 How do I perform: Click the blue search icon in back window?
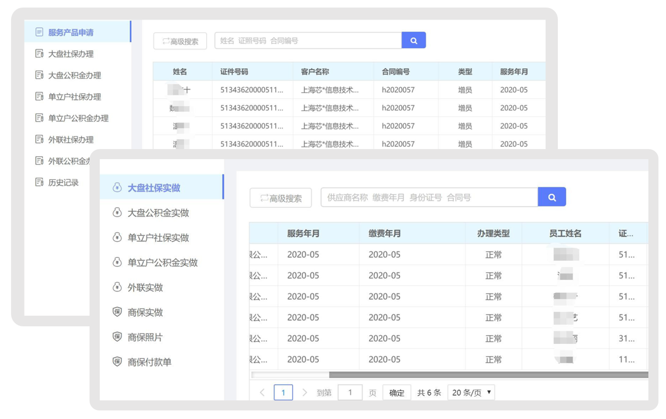pyautogui.click(x=413, y=40)
